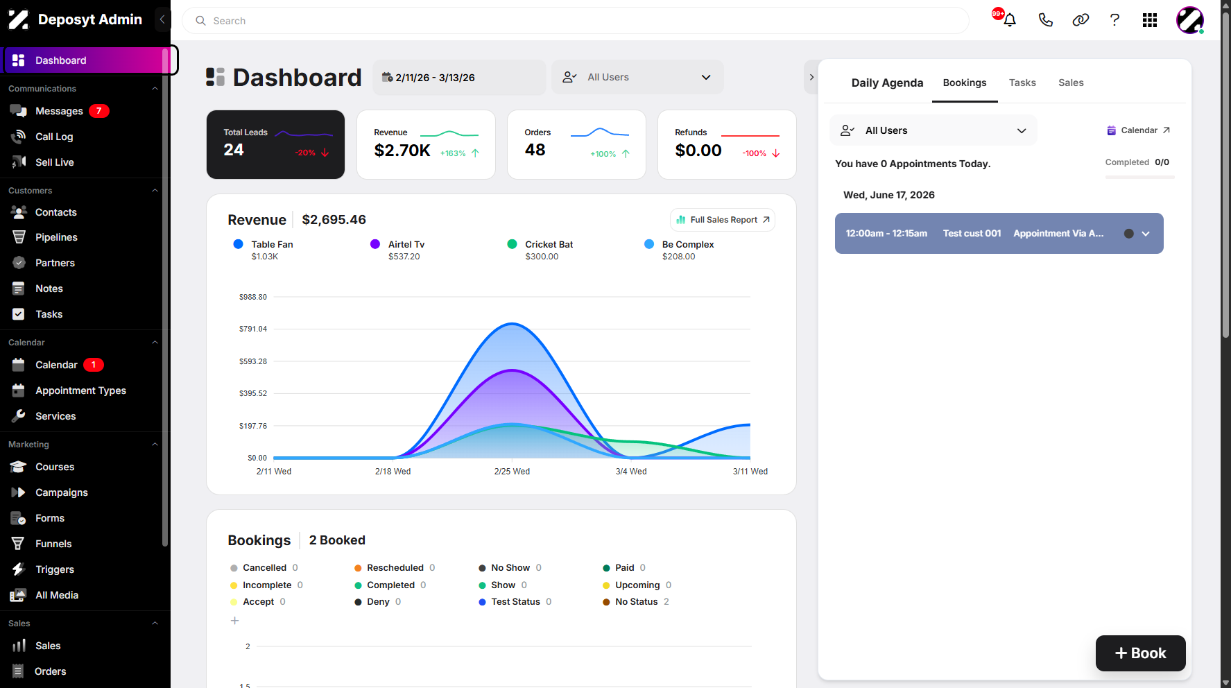Collapse the Marketing section
1231x688 pixels.
click(x=155, y=445)
